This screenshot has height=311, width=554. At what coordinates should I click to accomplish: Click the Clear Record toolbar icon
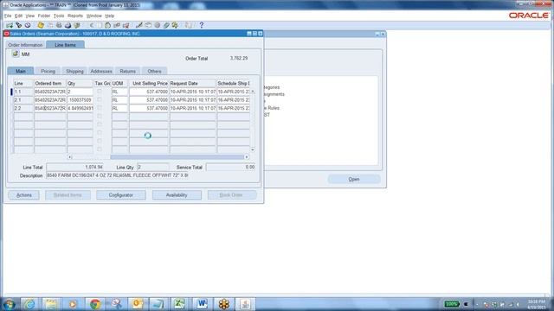tap(117, 25)
